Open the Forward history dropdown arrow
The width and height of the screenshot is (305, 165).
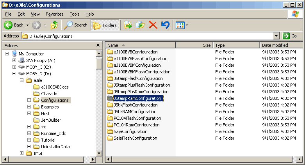(45, 25)
